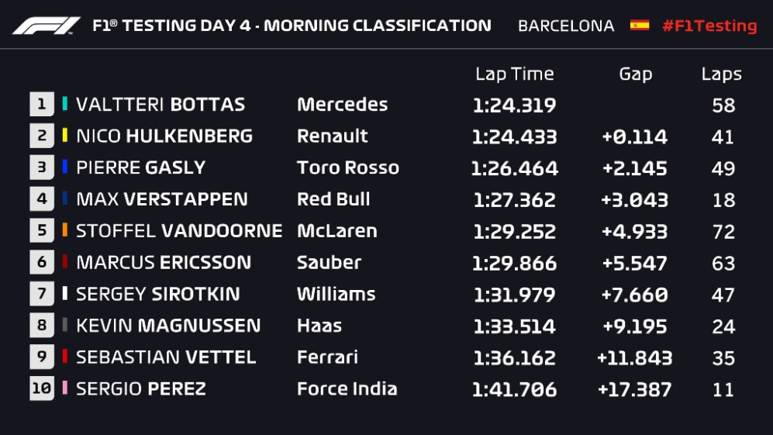
Task: Click position 10 number badge
Action: pos(42,389)
